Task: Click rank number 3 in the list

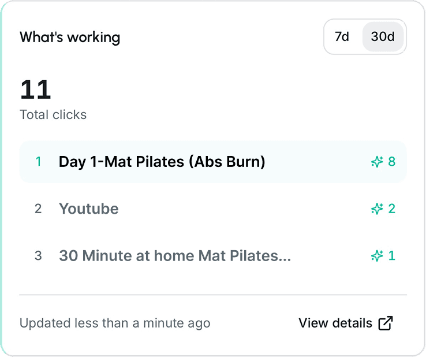Action: click(38, 255)
